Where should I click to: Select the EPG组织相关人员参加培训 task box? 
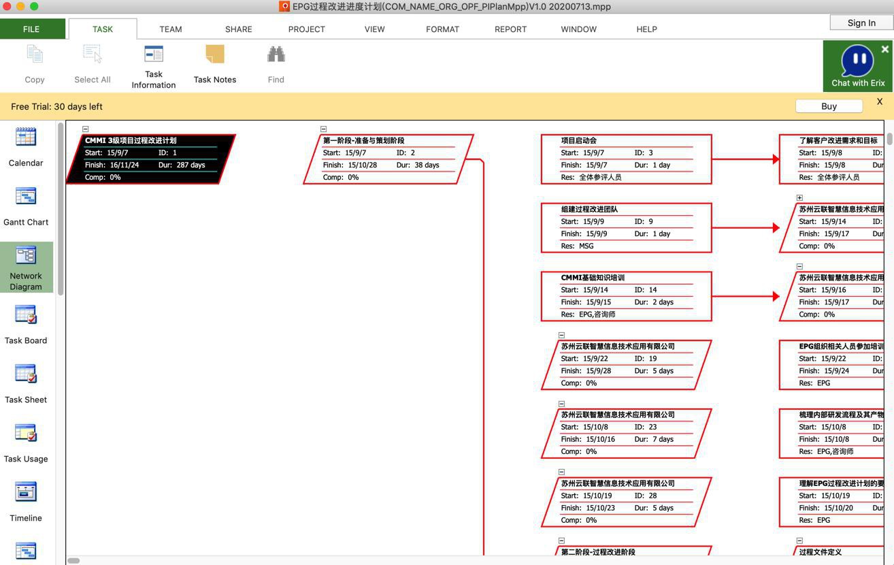[832, 365]
